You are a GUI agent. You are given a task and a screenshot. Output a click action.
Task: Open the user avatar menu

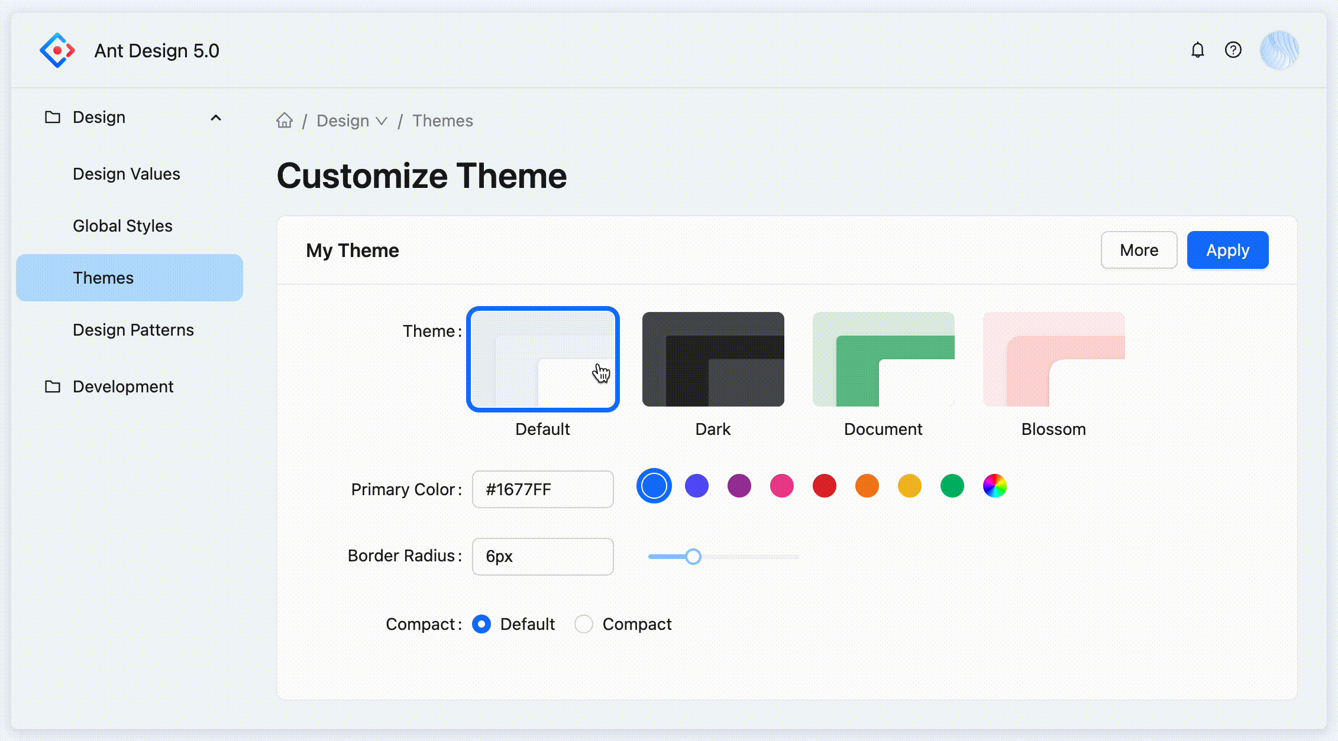click(x=1279, y=50)
